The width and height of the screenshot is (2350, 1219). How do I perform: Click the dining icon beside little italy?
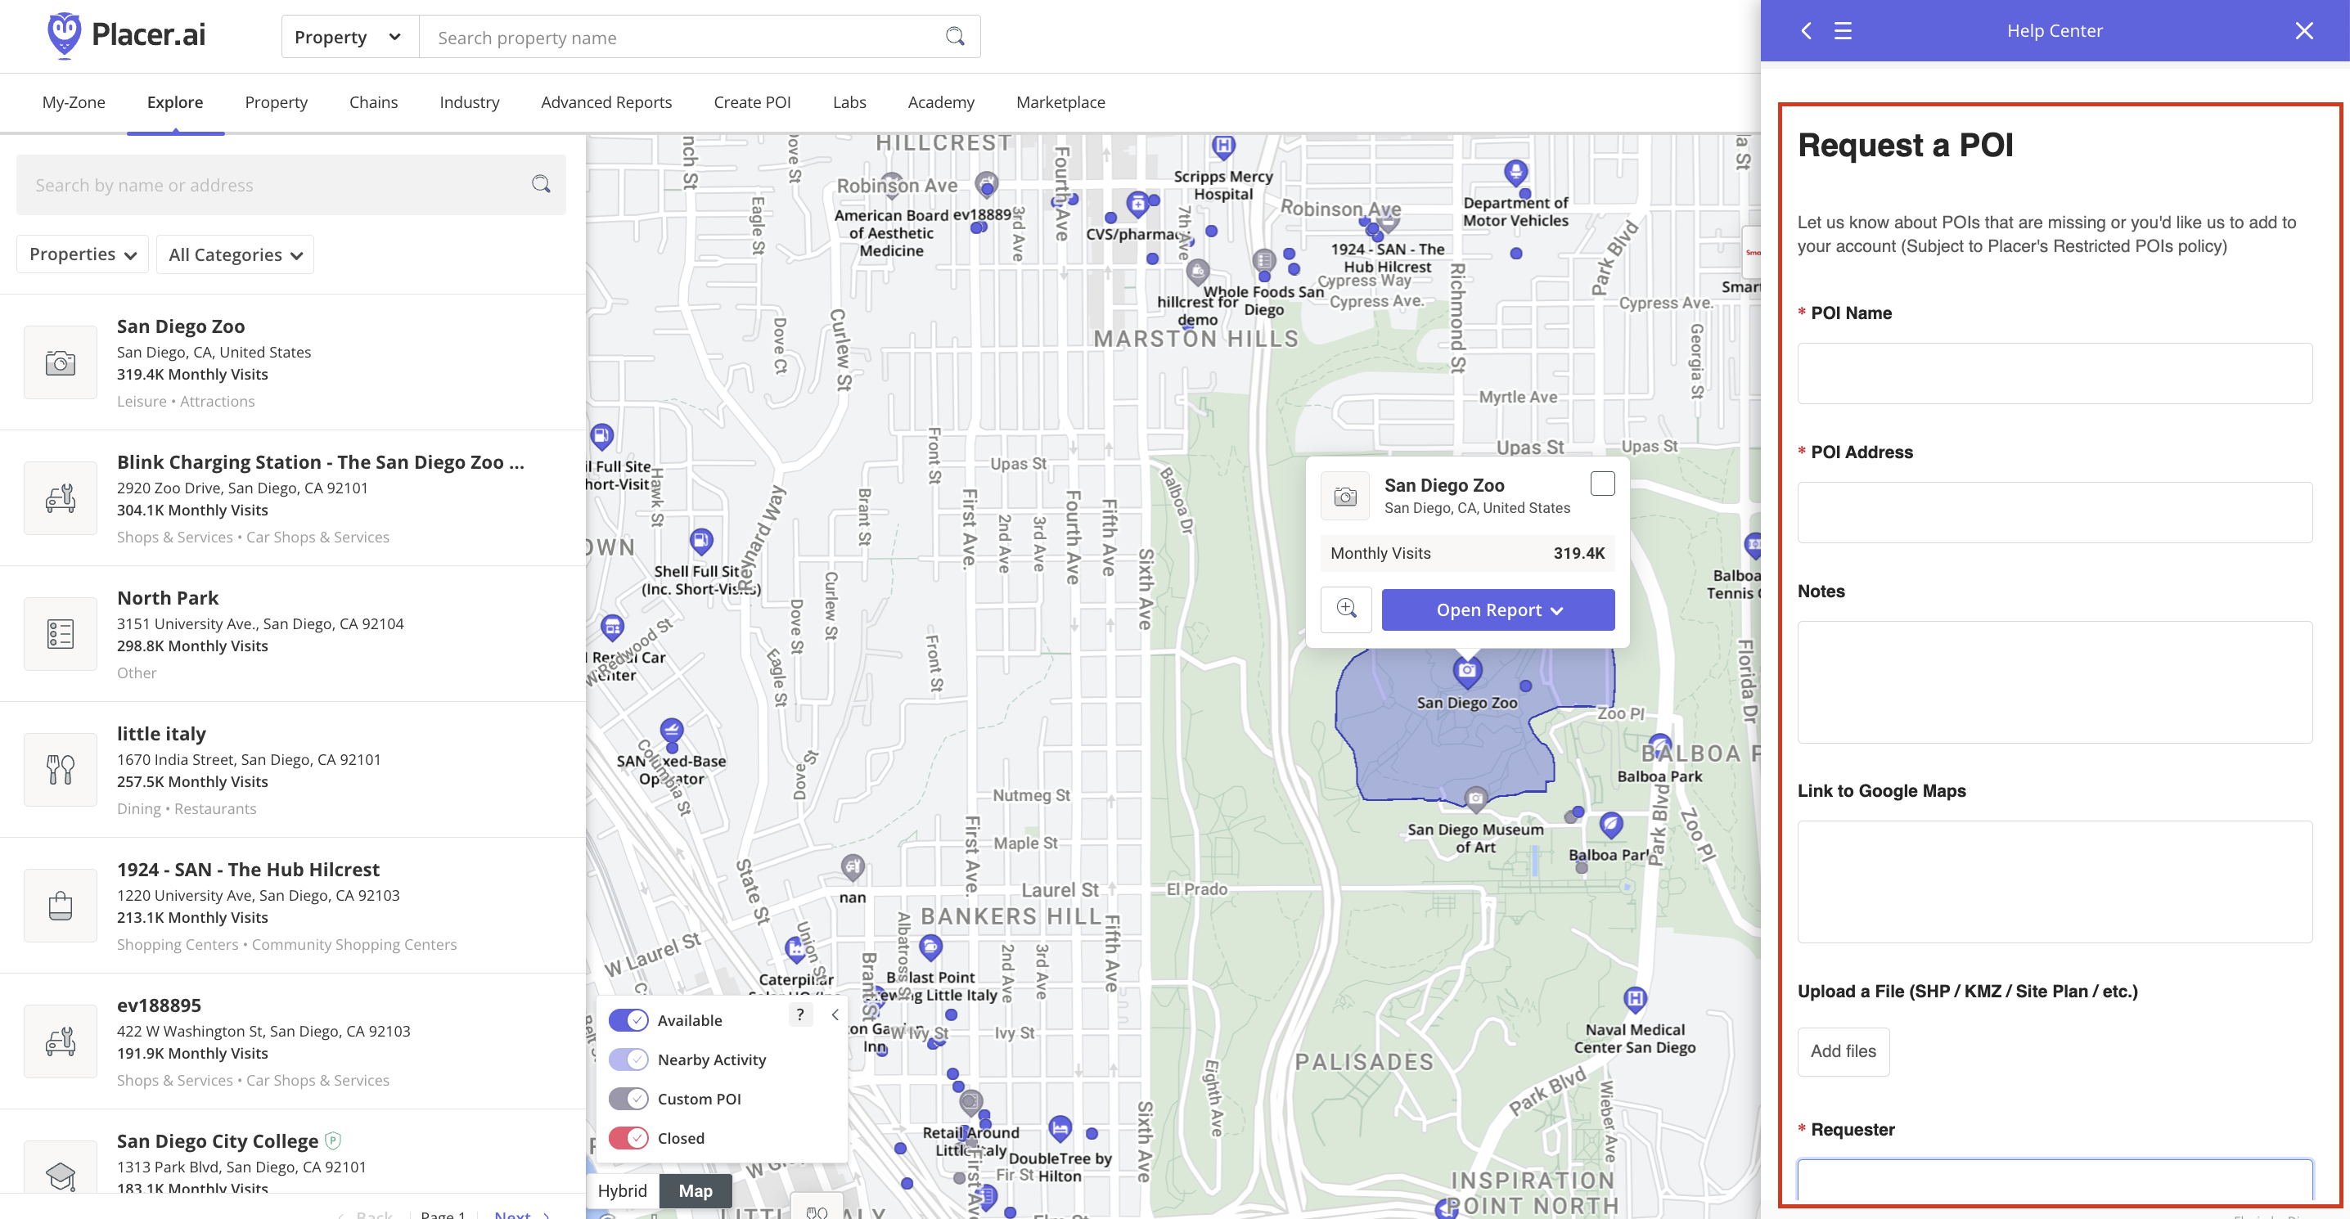click(61, 770)
